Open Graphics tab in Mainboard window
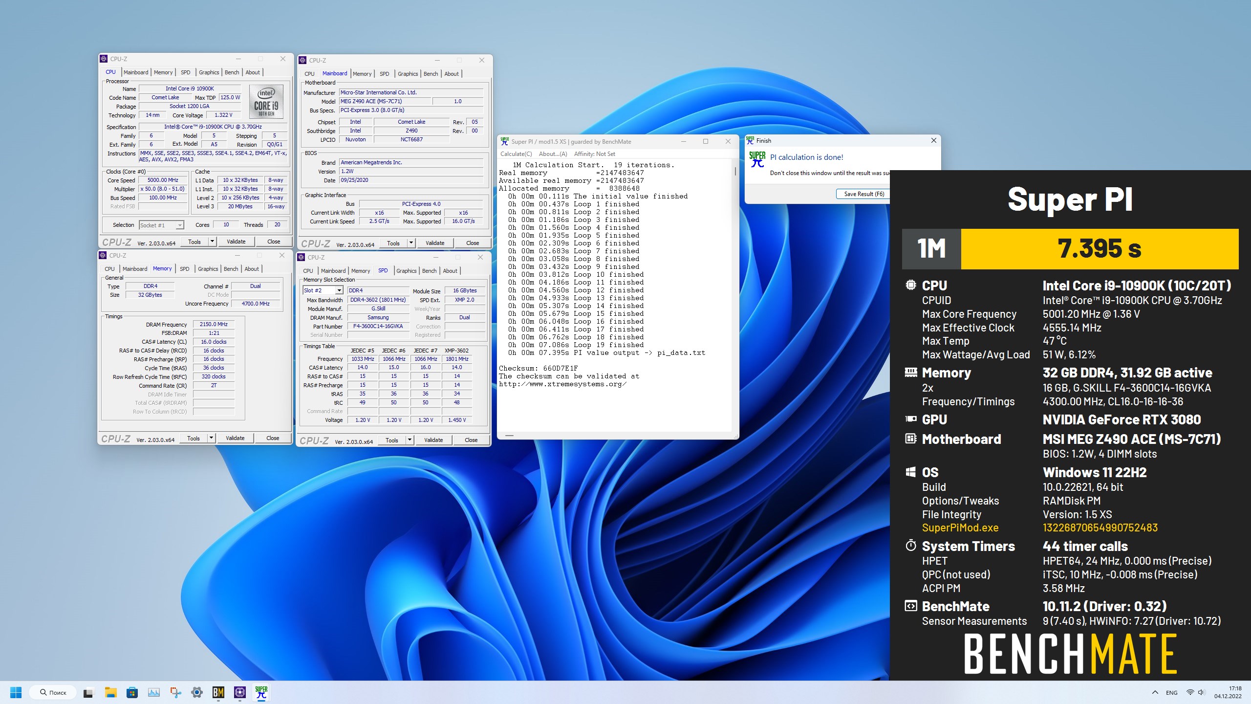This screenshot has height=704, width=1251. (x=408, y=74)
